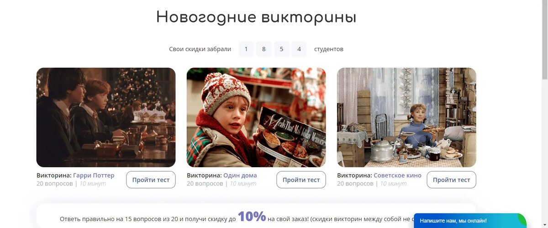Viewport: 548px width, 228px height.
Task: Open the Harry Potter quiz image
Action: tap(106, 117)
